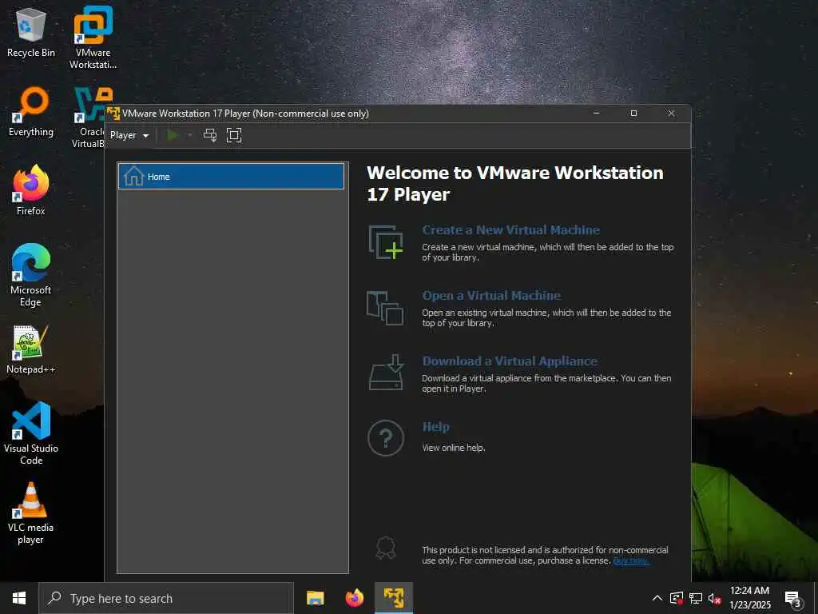Screen dimensions: 818x614
Task: Show hidden system tray icons
Action: [x=657, y=598]
